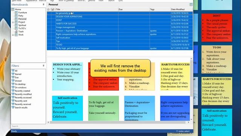
Task: Open the Tags toolbar menu
Action: click(x=52, y=1)
